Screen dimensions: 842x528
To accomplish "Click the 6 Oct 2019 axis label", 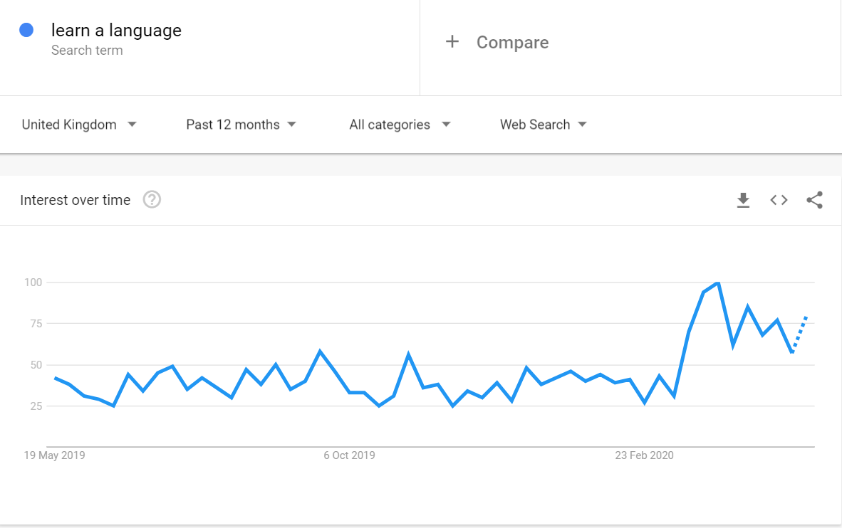I will (349, 455).
